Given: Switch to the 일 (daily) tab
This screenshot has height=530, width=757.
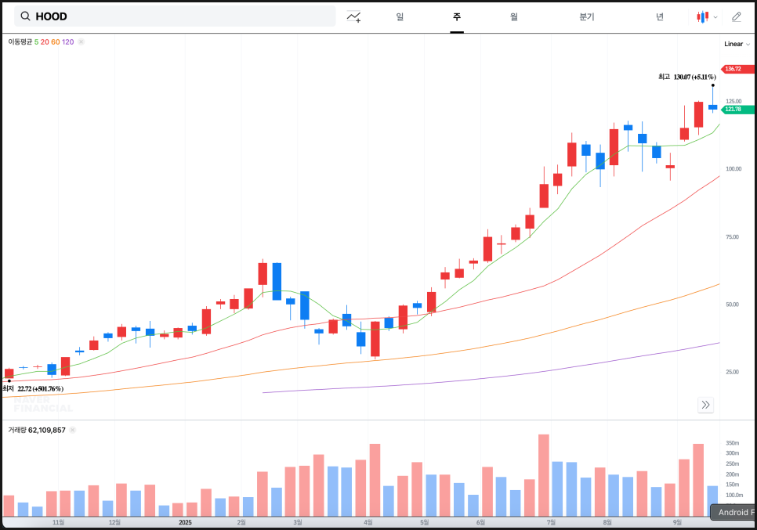Looking at the screenshot, I should point(400,17).
